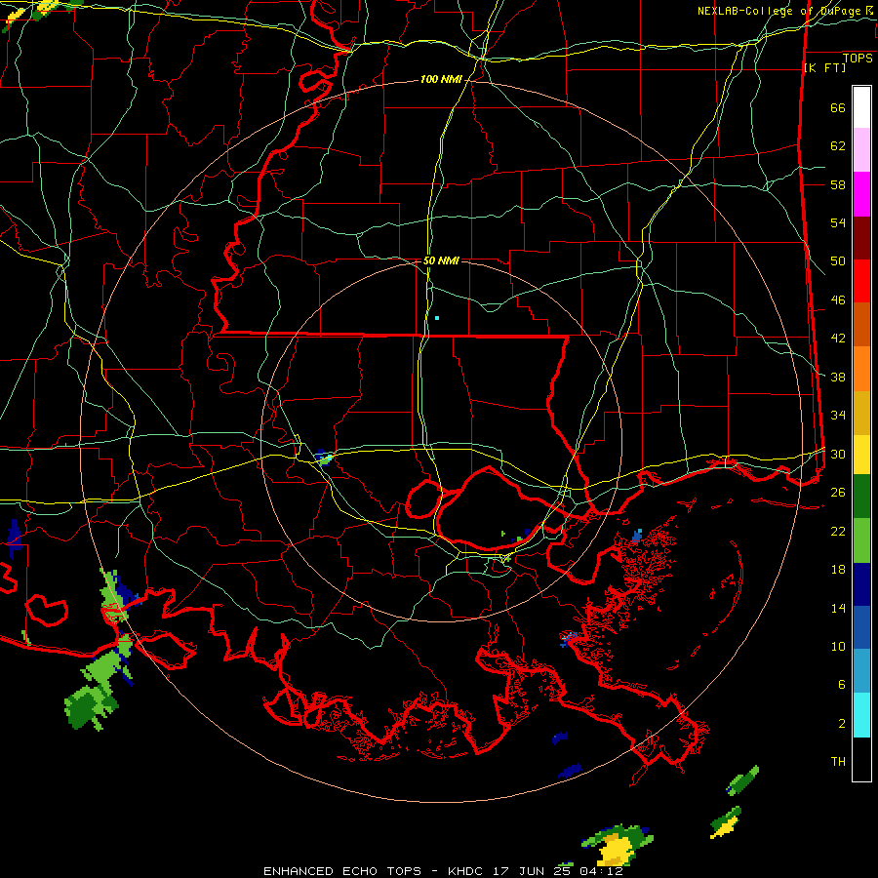878x878 pixels.
Task: Click the legend value 46
Action: click(837, 300)
